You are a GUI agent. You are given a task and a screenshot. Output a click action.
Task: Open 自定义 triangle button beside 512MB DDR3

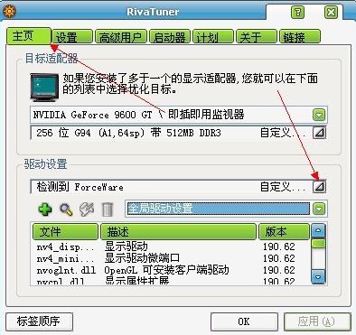coord(319,133)
